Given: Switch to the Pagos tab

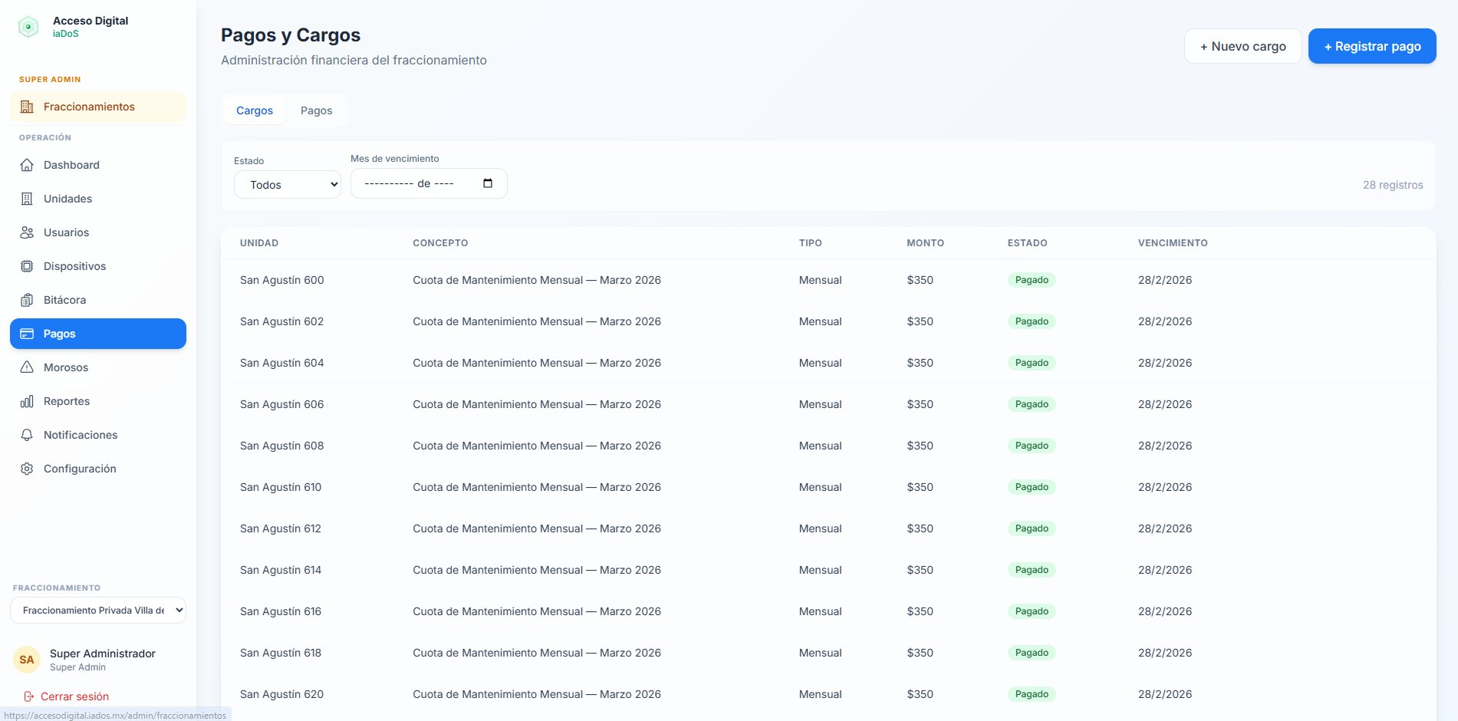Looking at the screenshot, I should [x=316, y=110].
